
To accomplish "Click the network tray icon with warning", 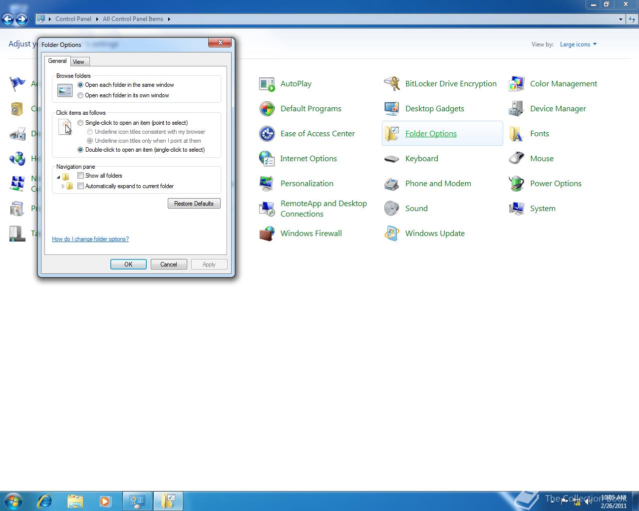I will tap(577, 502).
